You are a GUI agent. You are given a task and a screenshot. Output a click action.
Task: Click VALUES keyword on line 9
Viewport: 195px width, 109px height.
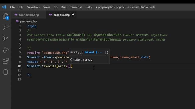point(33,62)
